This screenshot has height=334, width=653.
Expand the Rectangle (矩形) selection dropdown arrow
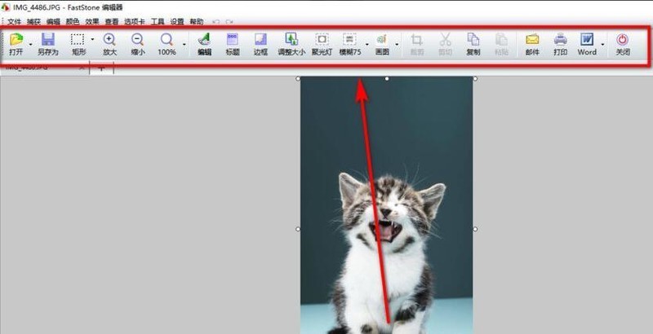pos(92,40)
